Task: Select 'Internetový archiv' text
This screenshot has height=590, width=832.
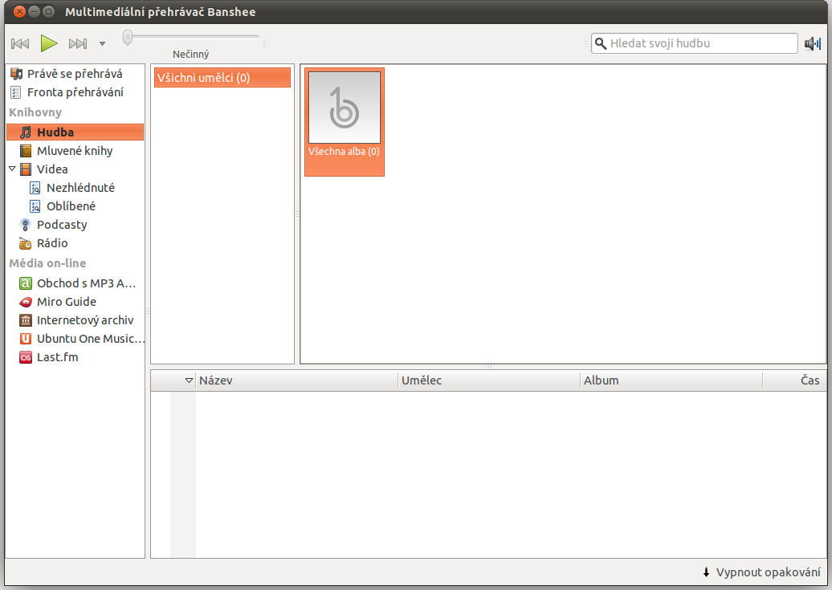Action: click(x=85, y=320)
